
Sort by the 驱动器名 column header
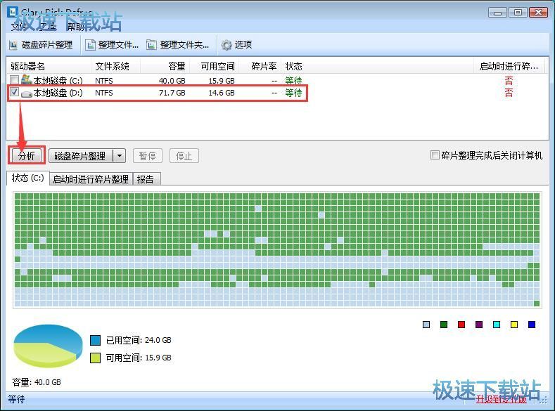pos(49,66)
